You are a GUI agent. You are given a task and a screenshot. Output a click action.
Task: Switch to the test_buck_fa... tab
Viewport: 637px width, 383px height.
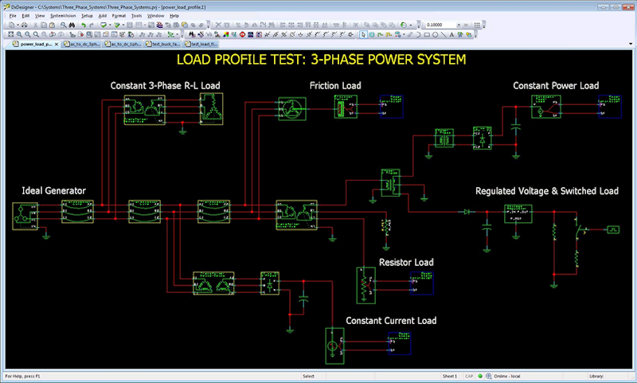[164, 45]
